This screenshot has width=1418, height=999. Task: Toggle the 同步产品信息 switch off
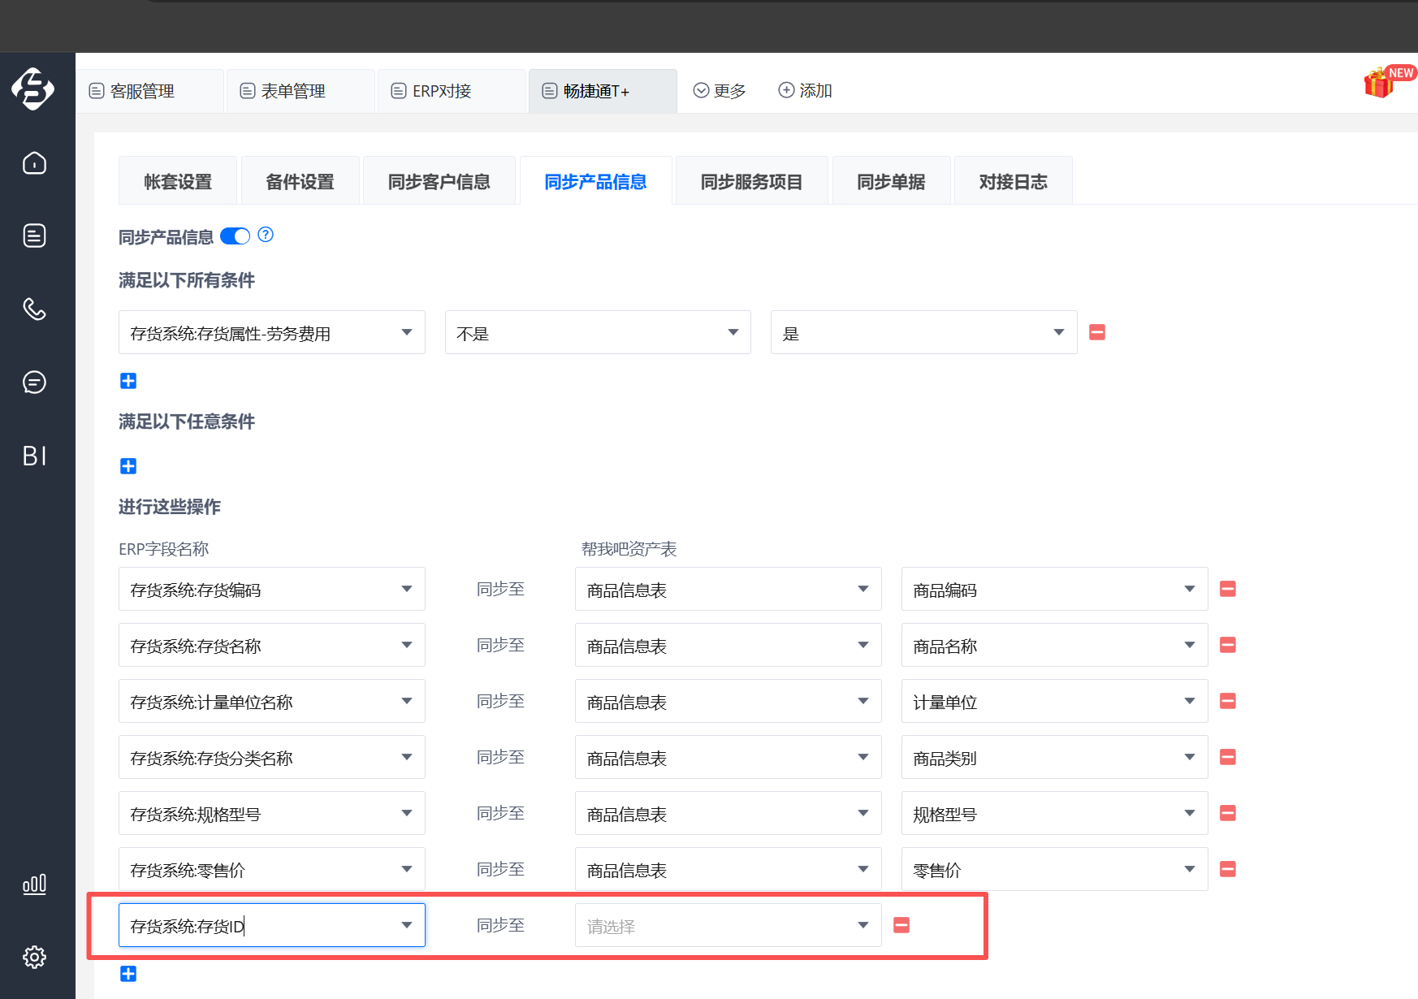click(236, 236)
